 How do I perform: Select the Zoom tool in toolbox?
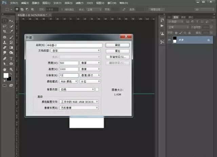11,69
